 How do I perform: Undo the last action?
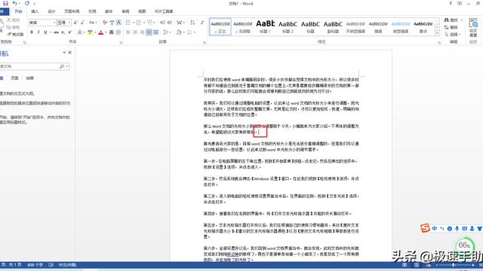pyautogui.click(x=14, y=3)
